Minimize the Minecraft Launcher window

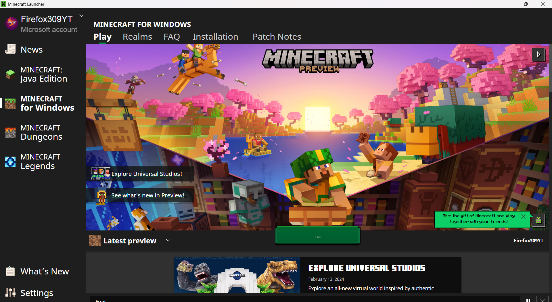tap(509, 4)
